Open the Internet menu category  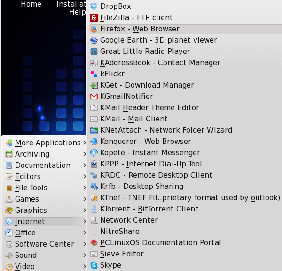coord(45,222)
